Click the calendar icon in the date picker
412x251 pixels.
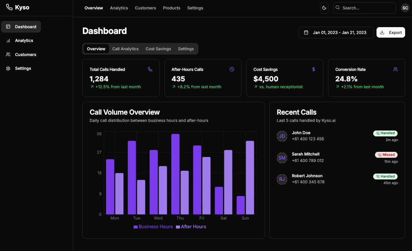pyautogui.click(x=306, y=32)
